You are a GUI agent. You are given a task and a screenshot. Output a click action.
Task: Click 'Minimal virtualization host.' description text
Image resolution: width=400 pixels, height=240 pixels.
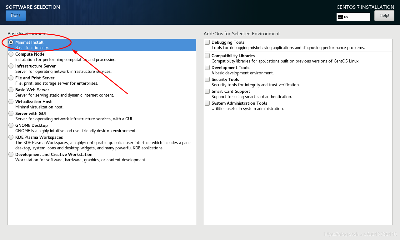coord(39,107)
